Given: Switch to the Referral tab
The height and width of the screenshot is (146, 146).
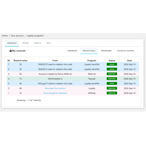Looking at the screenshot, I should [x=38, y=43].
